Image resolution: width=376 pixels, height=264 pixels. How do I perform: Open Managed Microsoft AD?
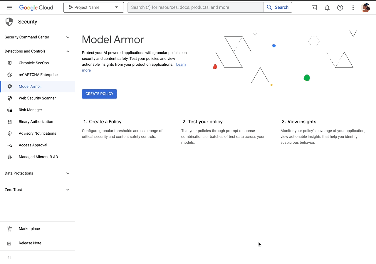click(38, 157)
